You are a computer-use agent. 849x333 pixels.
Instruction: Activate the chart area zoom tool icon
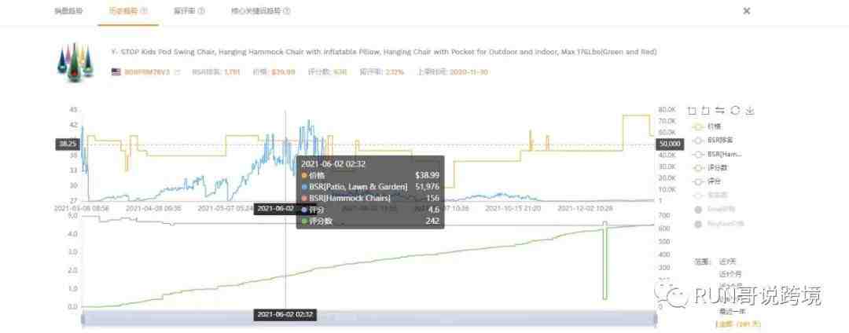click(692, 110)
